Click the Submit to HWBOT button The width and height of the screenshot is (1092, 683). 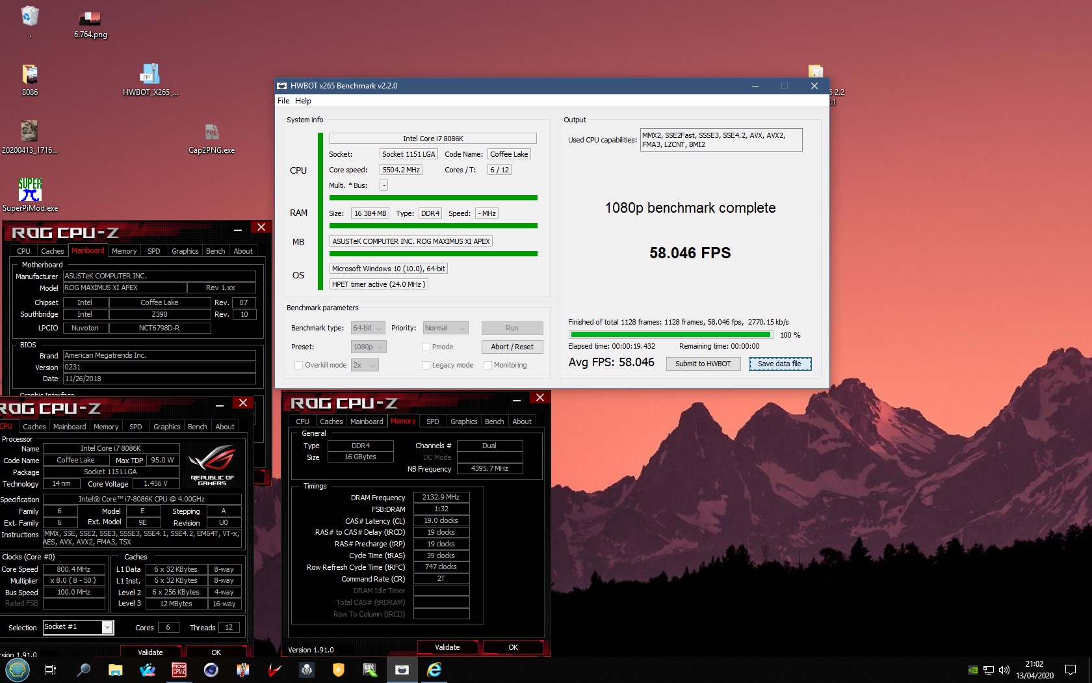(x=703, y=364)
